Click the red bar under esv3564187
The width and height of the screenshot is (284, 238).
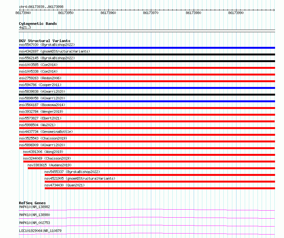(x=147, y=108)
